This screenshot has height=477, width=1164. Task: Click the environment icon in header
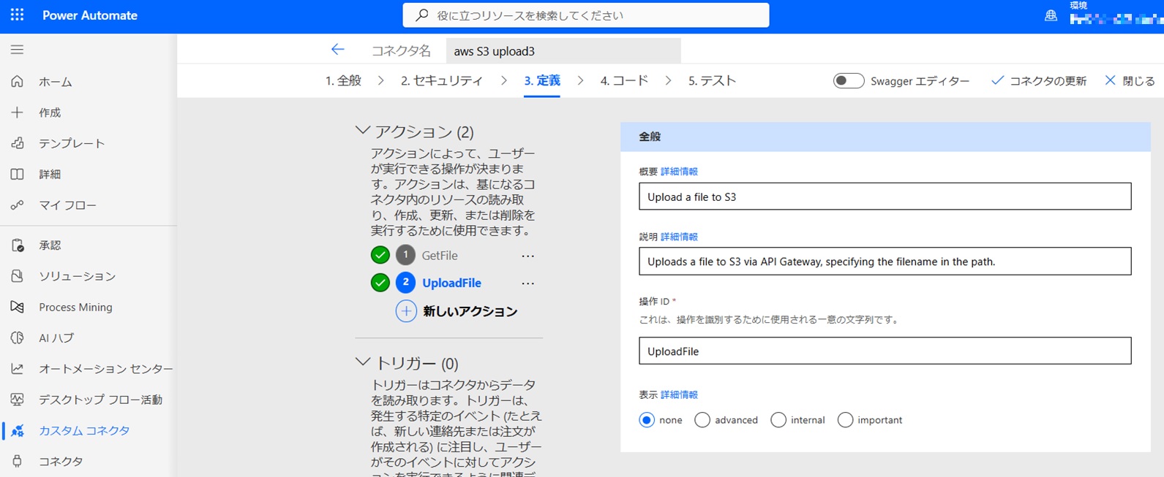(1051, 15)
